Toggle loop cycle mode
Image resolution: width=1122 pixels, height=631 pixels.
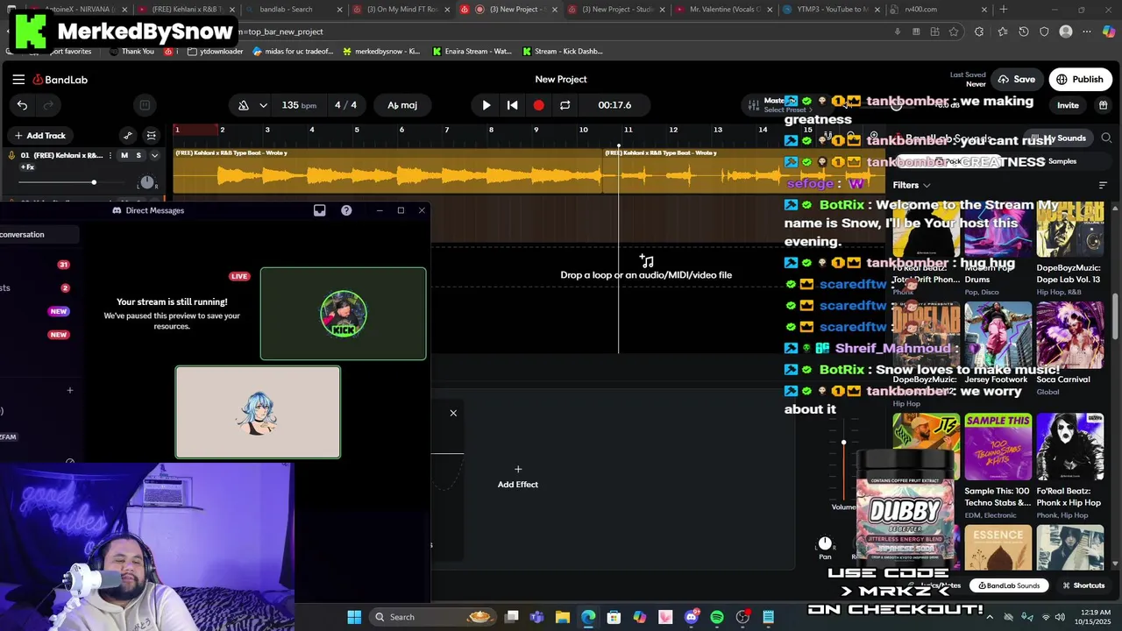point(565,105)
